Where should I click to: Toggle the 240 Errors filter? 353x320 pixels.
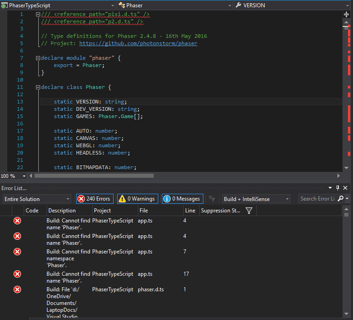tap(94, 199)
